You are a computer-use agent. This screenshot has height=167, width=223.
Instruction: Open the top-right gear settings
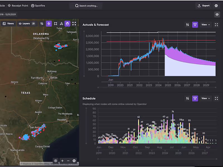click(216, 6)
